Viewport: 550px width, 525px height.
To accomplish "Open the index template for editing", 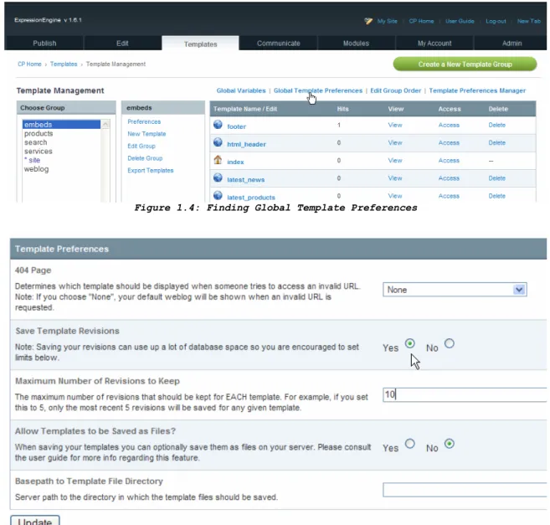I will 235,162.
